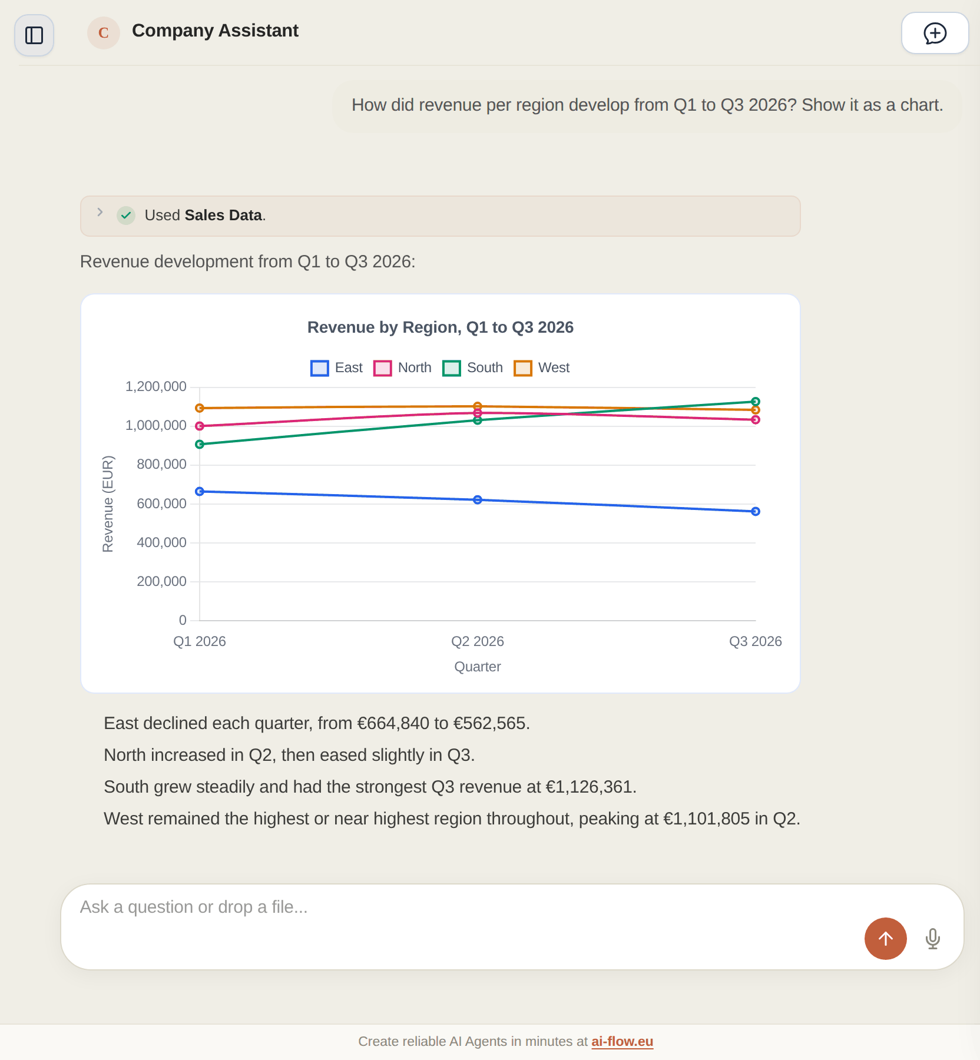Click the chart title Revenue by Region

pyautogui.click(x=441, y=327)
